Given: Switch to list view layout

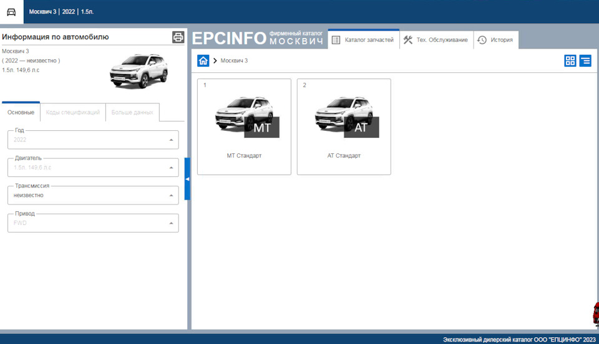Looking at the screenshot, I should (585, 60).
